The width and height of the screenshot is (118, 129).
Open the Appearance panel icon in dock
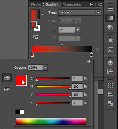(x=110, y=41)
